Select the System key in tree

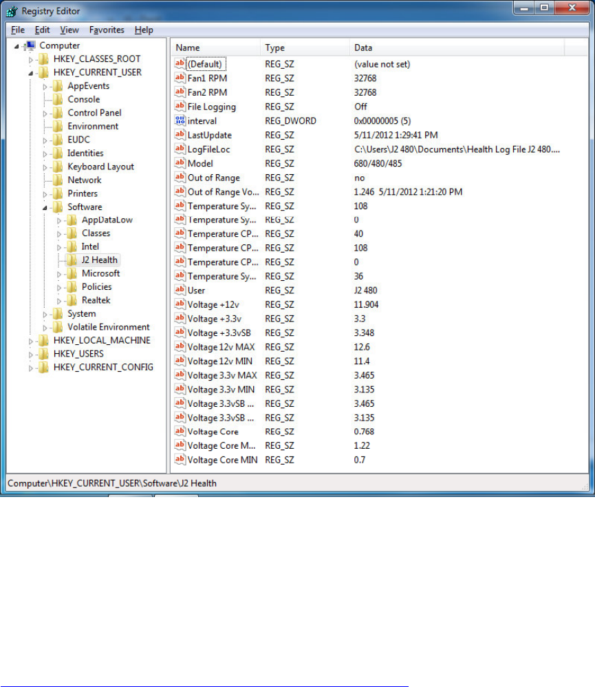[x=81, y=314]
